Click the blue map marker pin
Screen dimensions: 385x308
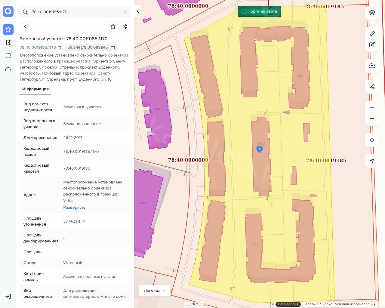[x=260, y=149]
